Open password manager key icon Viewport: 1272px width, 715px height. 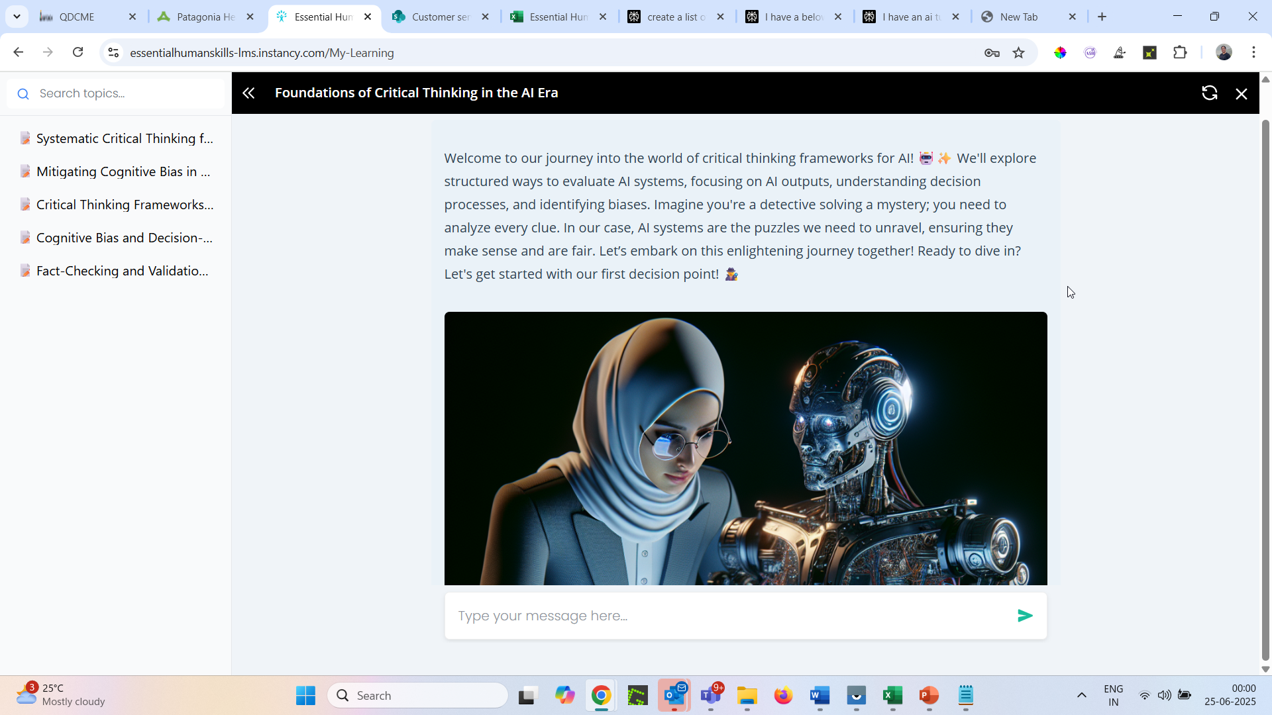coord(992,53)
